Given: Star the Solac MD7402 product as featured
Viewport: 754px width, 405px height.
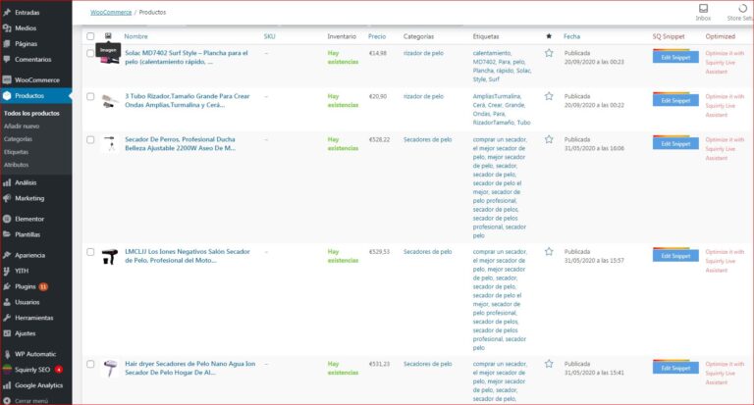Looking at the screenshot, I should click(549, 53).
